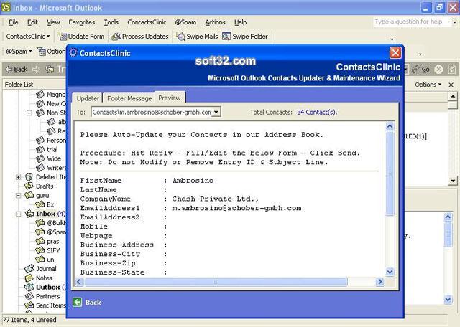Switch to the Updater tab

click(x=88, y=98)
